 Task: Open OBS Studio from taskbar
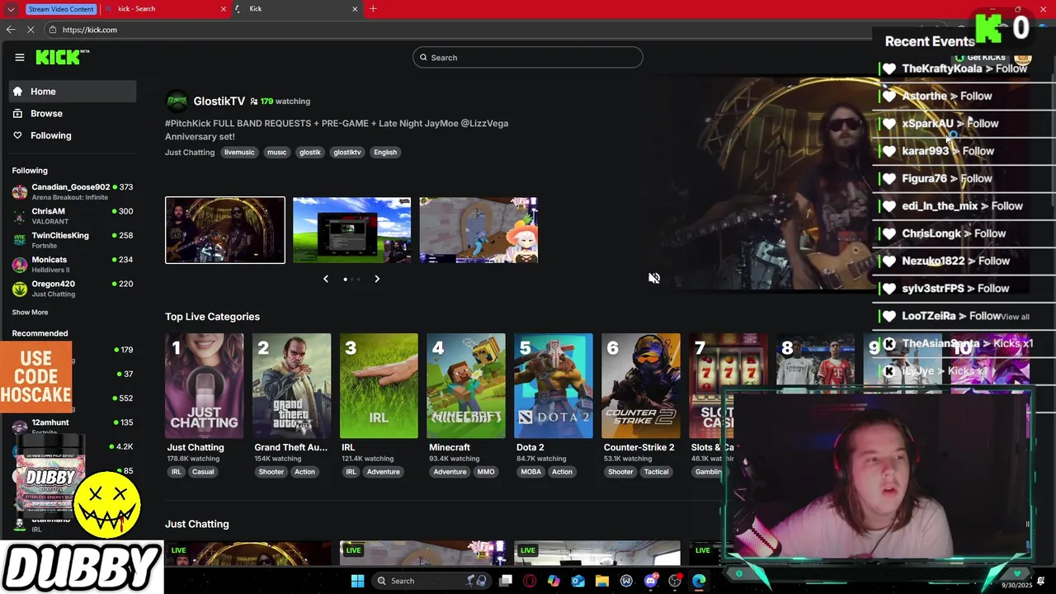pyautogui.click(x=675, y=581)
